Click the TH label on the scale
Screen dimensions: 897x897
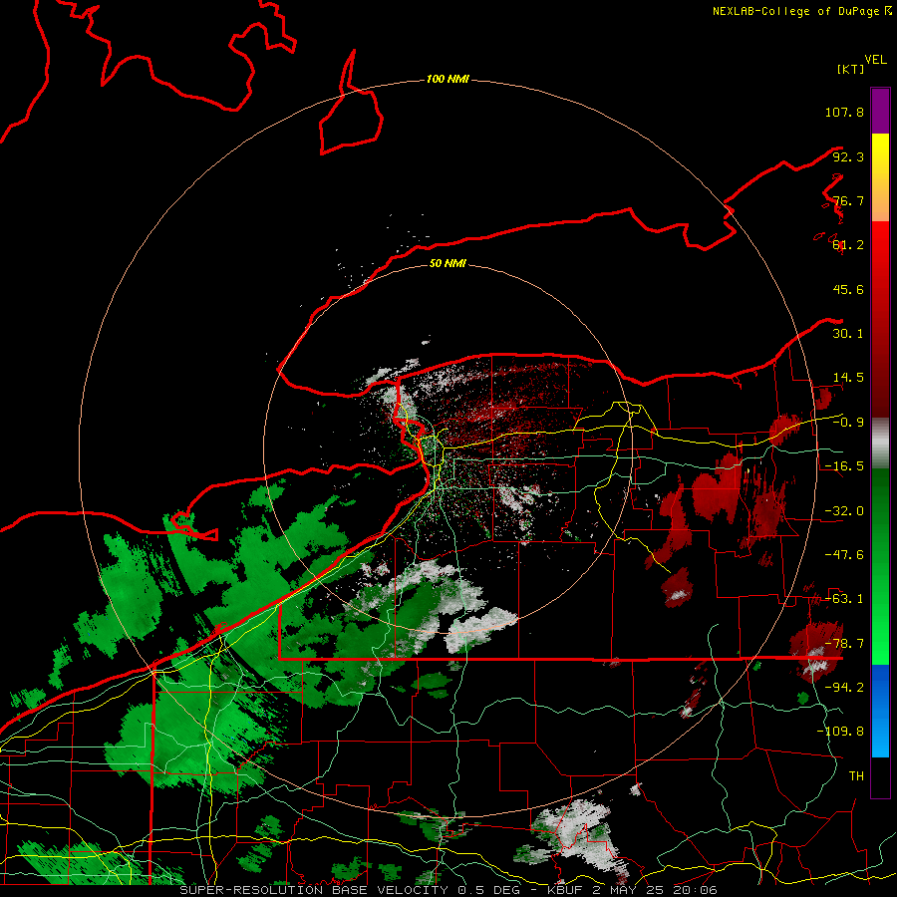coord(856,776)
